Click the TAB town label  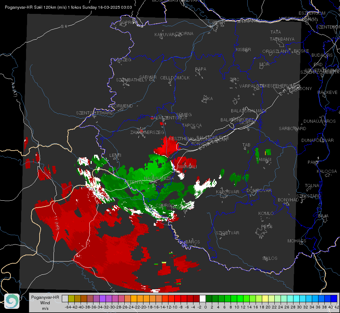tap(246, 145)
